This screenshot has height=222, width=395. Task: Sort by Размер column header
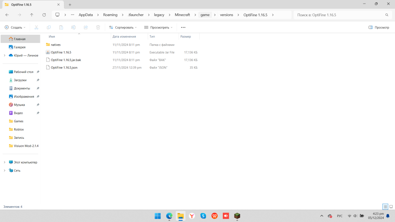click(x=186, y=36)
